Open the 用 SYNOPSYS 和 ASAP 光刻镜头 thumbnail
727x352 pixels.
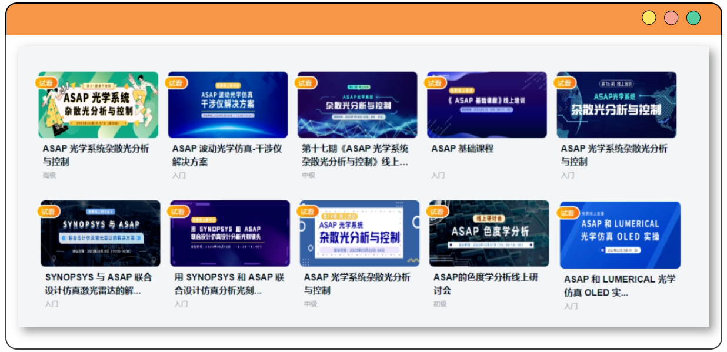click(230, 233)
